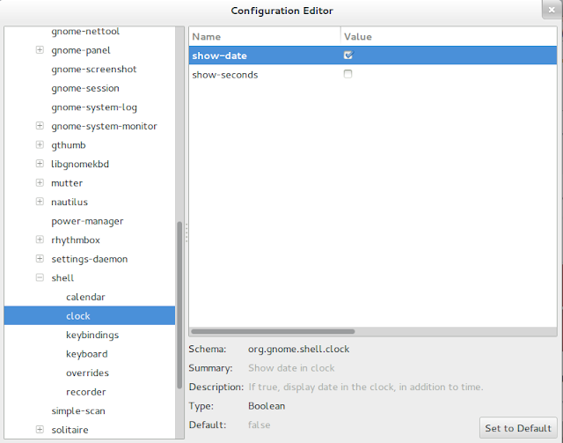The image size is (563, 443).
Task: Select nautilus in the tree
Action: pos(69,202)
